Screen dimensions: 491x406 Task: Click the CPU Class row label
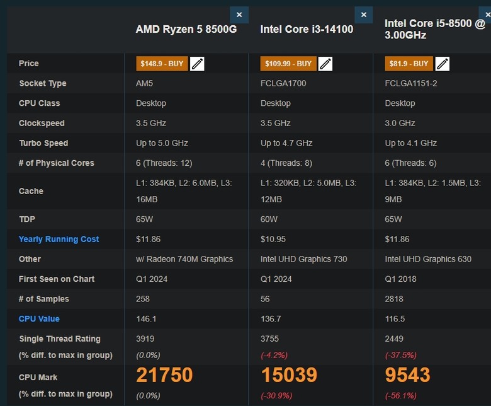click(x=39, y=103)
